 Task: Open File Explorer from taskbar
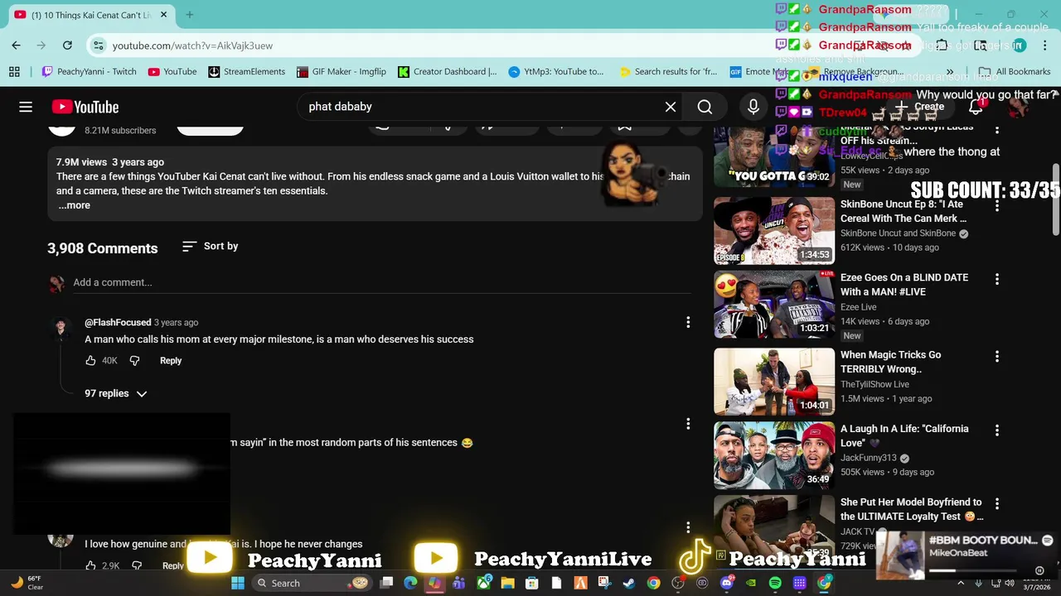507,583
